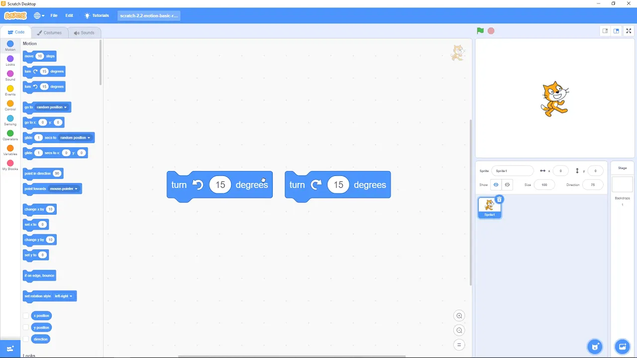
Task: Switch to the Sounds tab
Action: (x=84, y=33)
